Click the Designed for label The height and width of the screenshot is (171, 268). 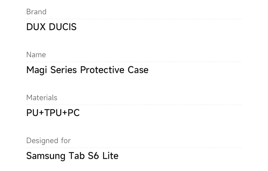point(48,141)
